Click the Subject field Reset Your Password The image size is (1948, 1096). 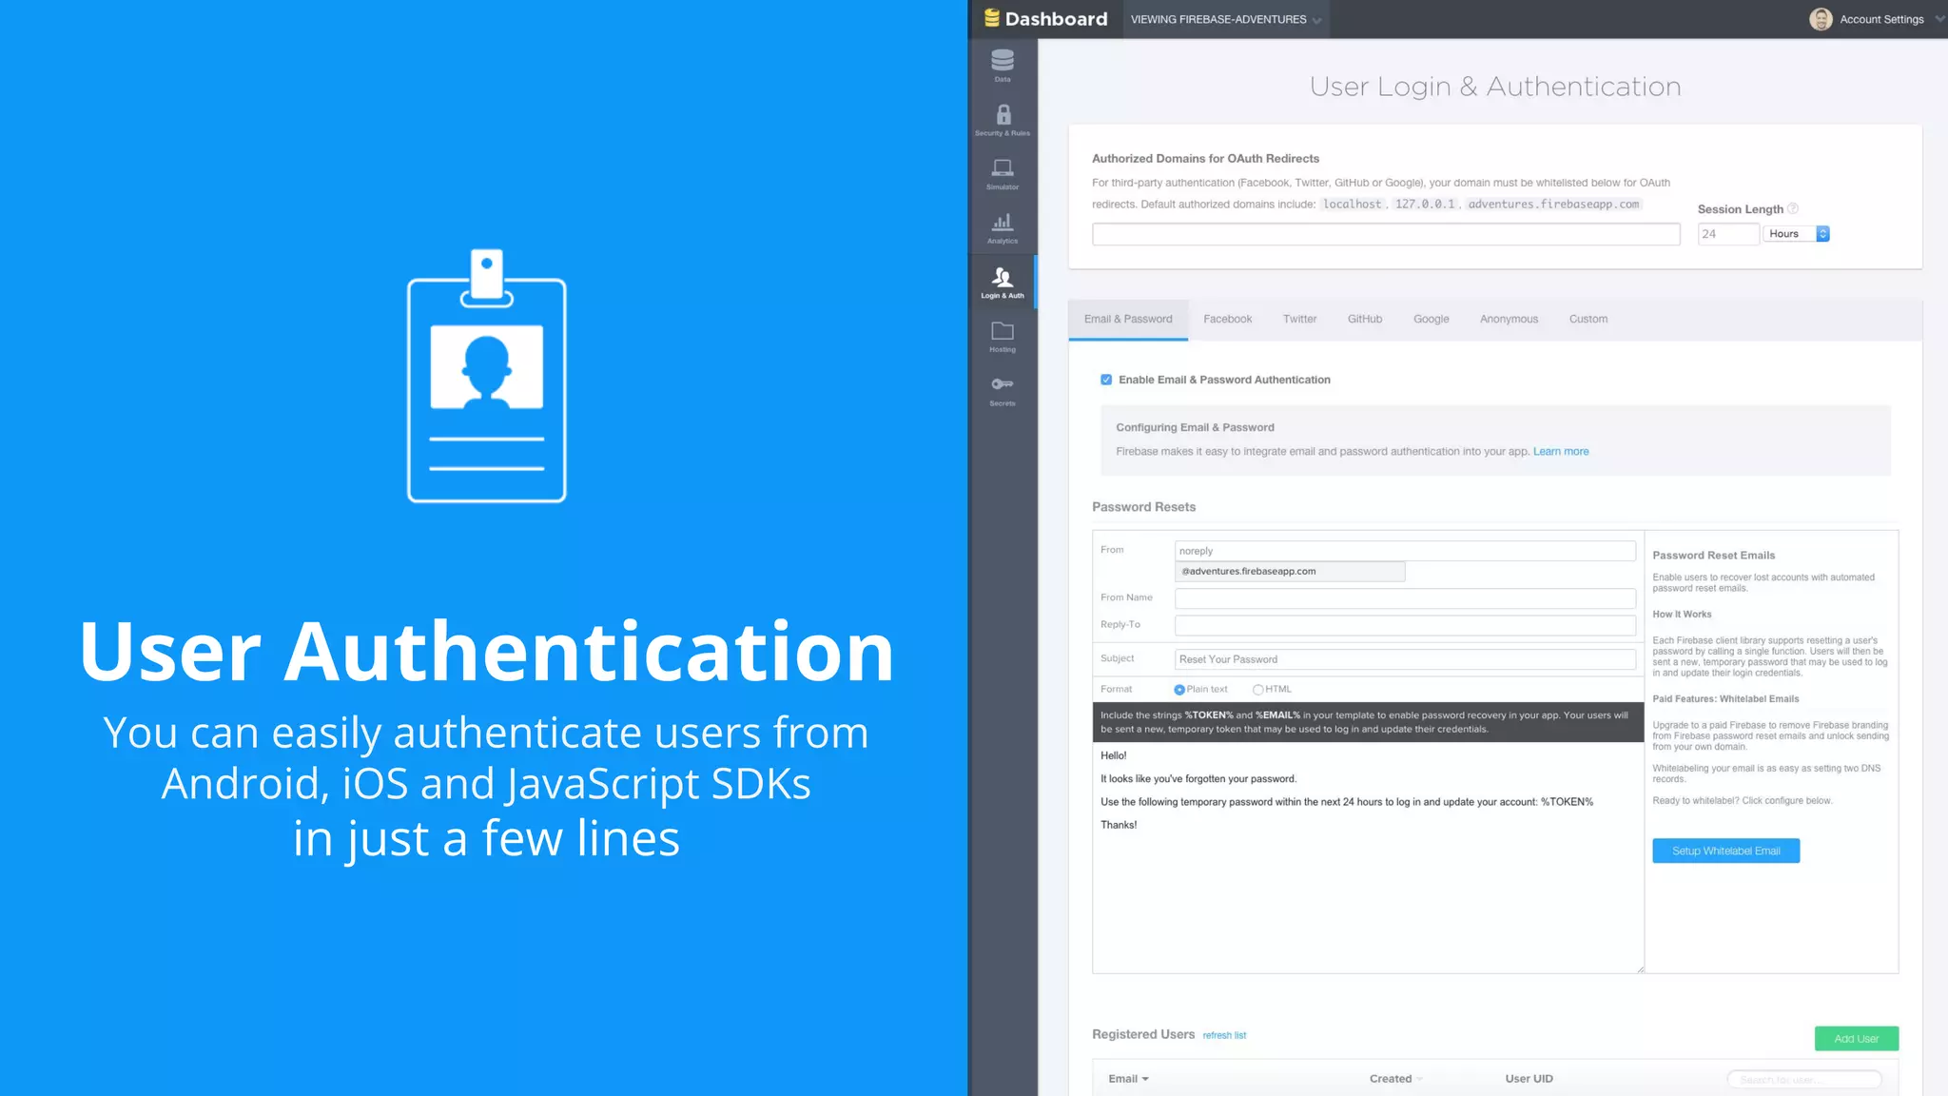pos(1405,659)
